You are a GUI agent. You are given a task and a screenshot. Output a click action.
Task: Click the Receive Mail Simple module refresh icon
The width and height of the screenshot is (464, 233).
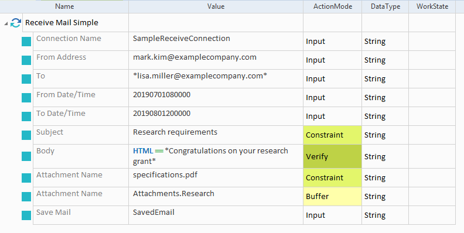(x=16, y=23)
